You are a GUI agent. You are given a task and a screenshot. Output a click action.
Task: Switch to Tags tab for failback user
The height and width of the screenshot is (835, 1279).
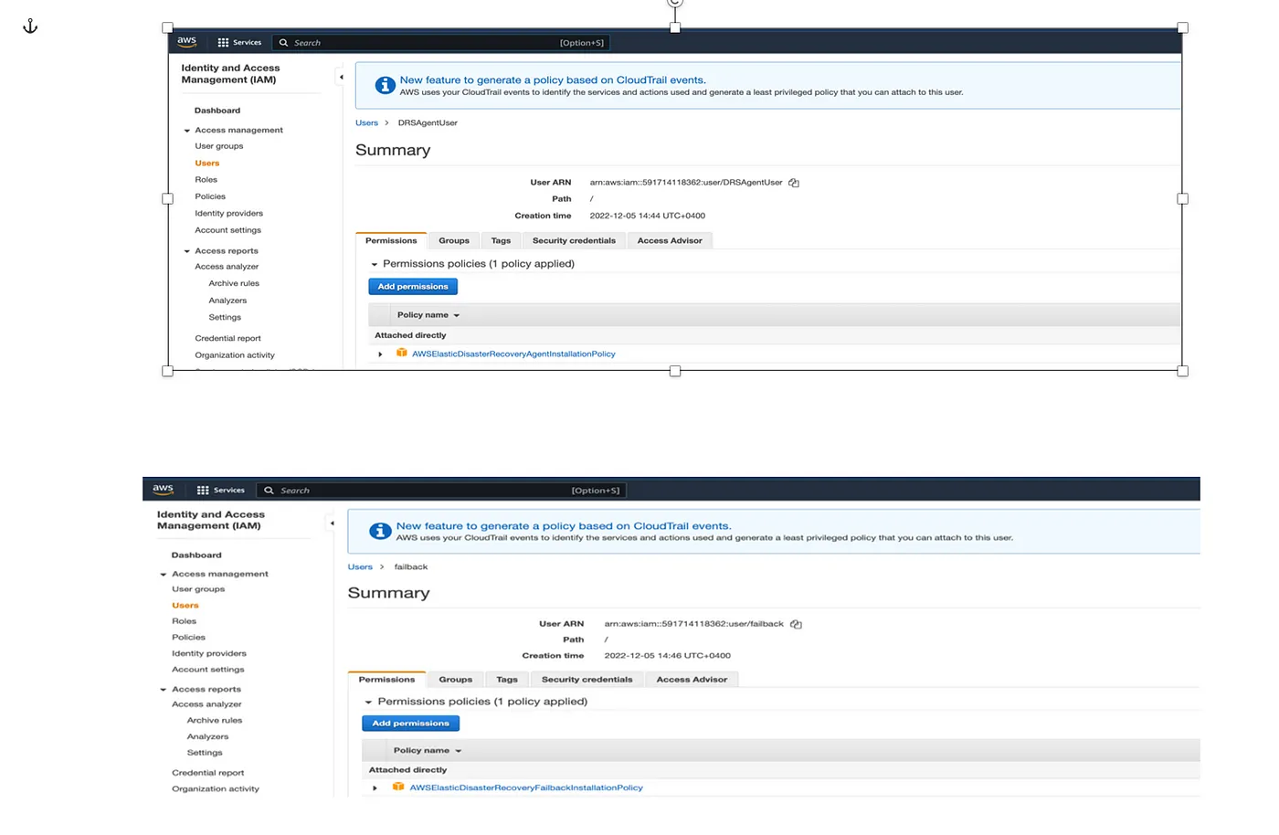tap(507, 679)
